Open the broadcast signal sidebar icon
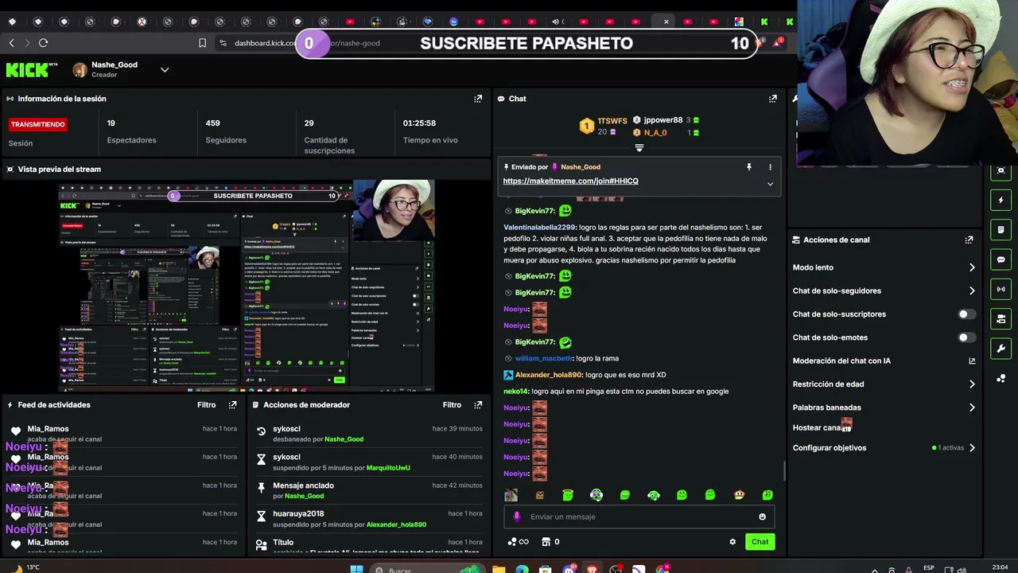1018x573 pixels. click(x=1001, y=289)
